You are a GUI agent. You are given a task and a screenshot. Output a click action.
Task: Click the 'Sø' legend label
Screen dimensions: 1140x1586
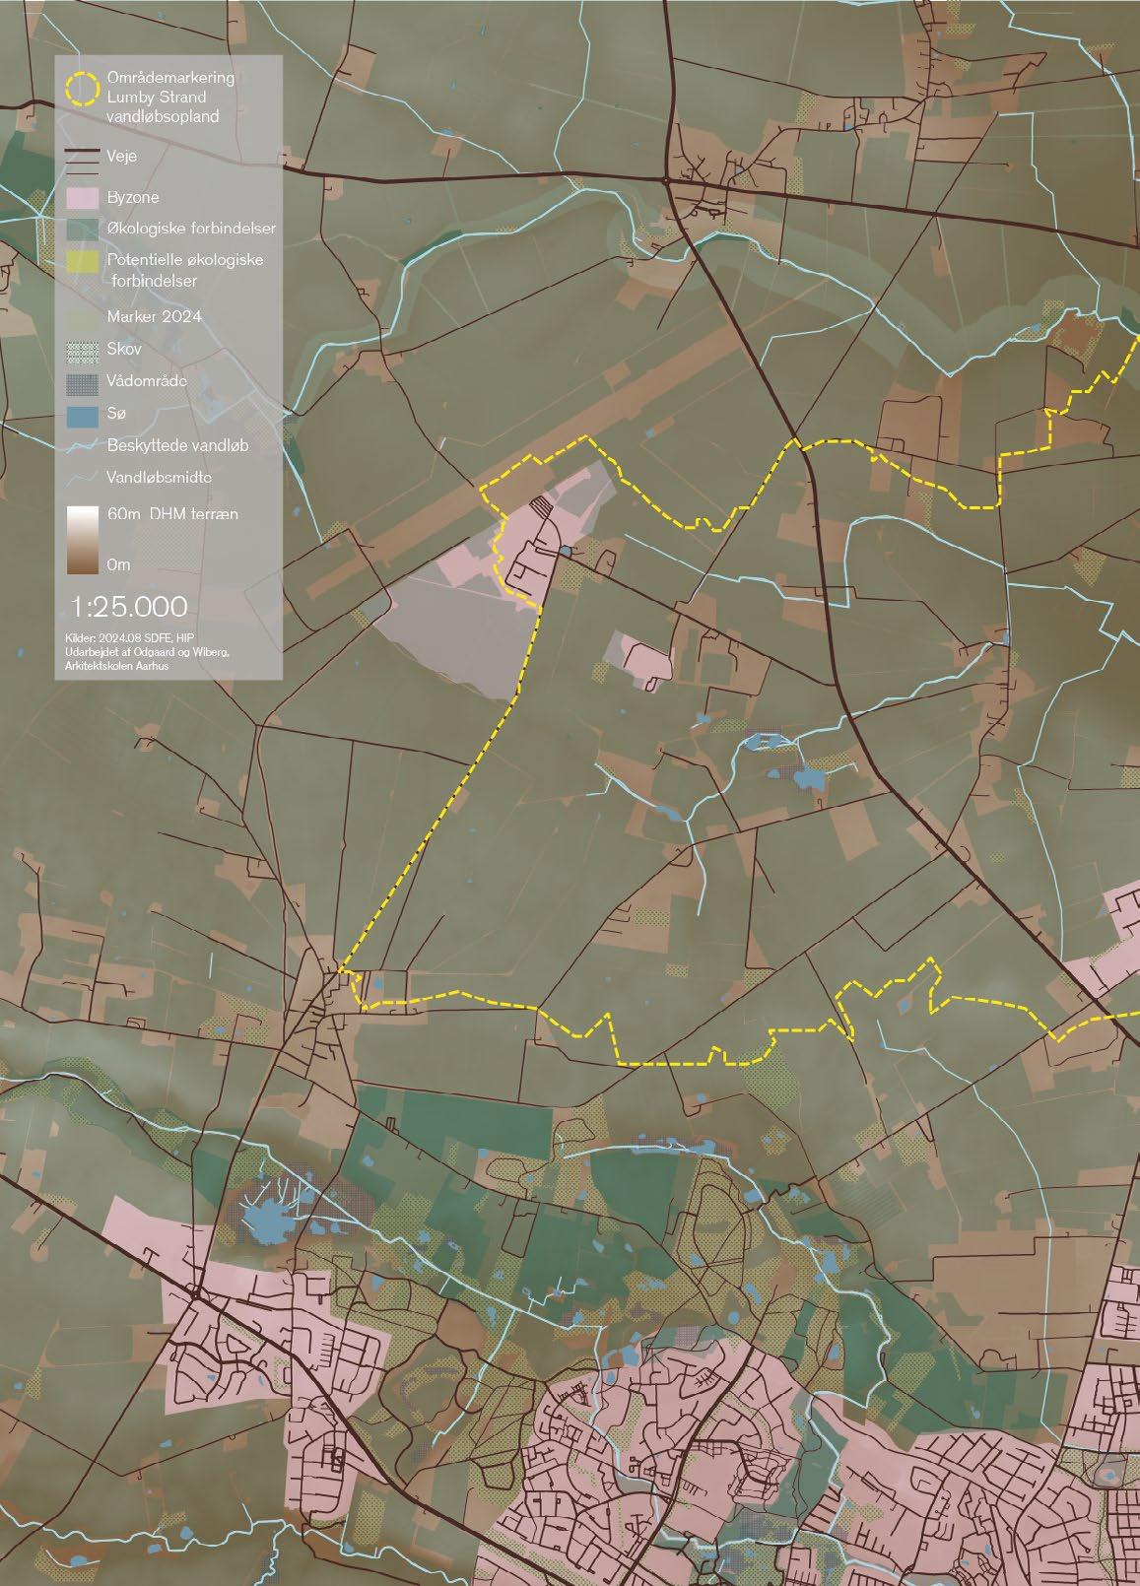pyautogui.click(x=116, y=414)
